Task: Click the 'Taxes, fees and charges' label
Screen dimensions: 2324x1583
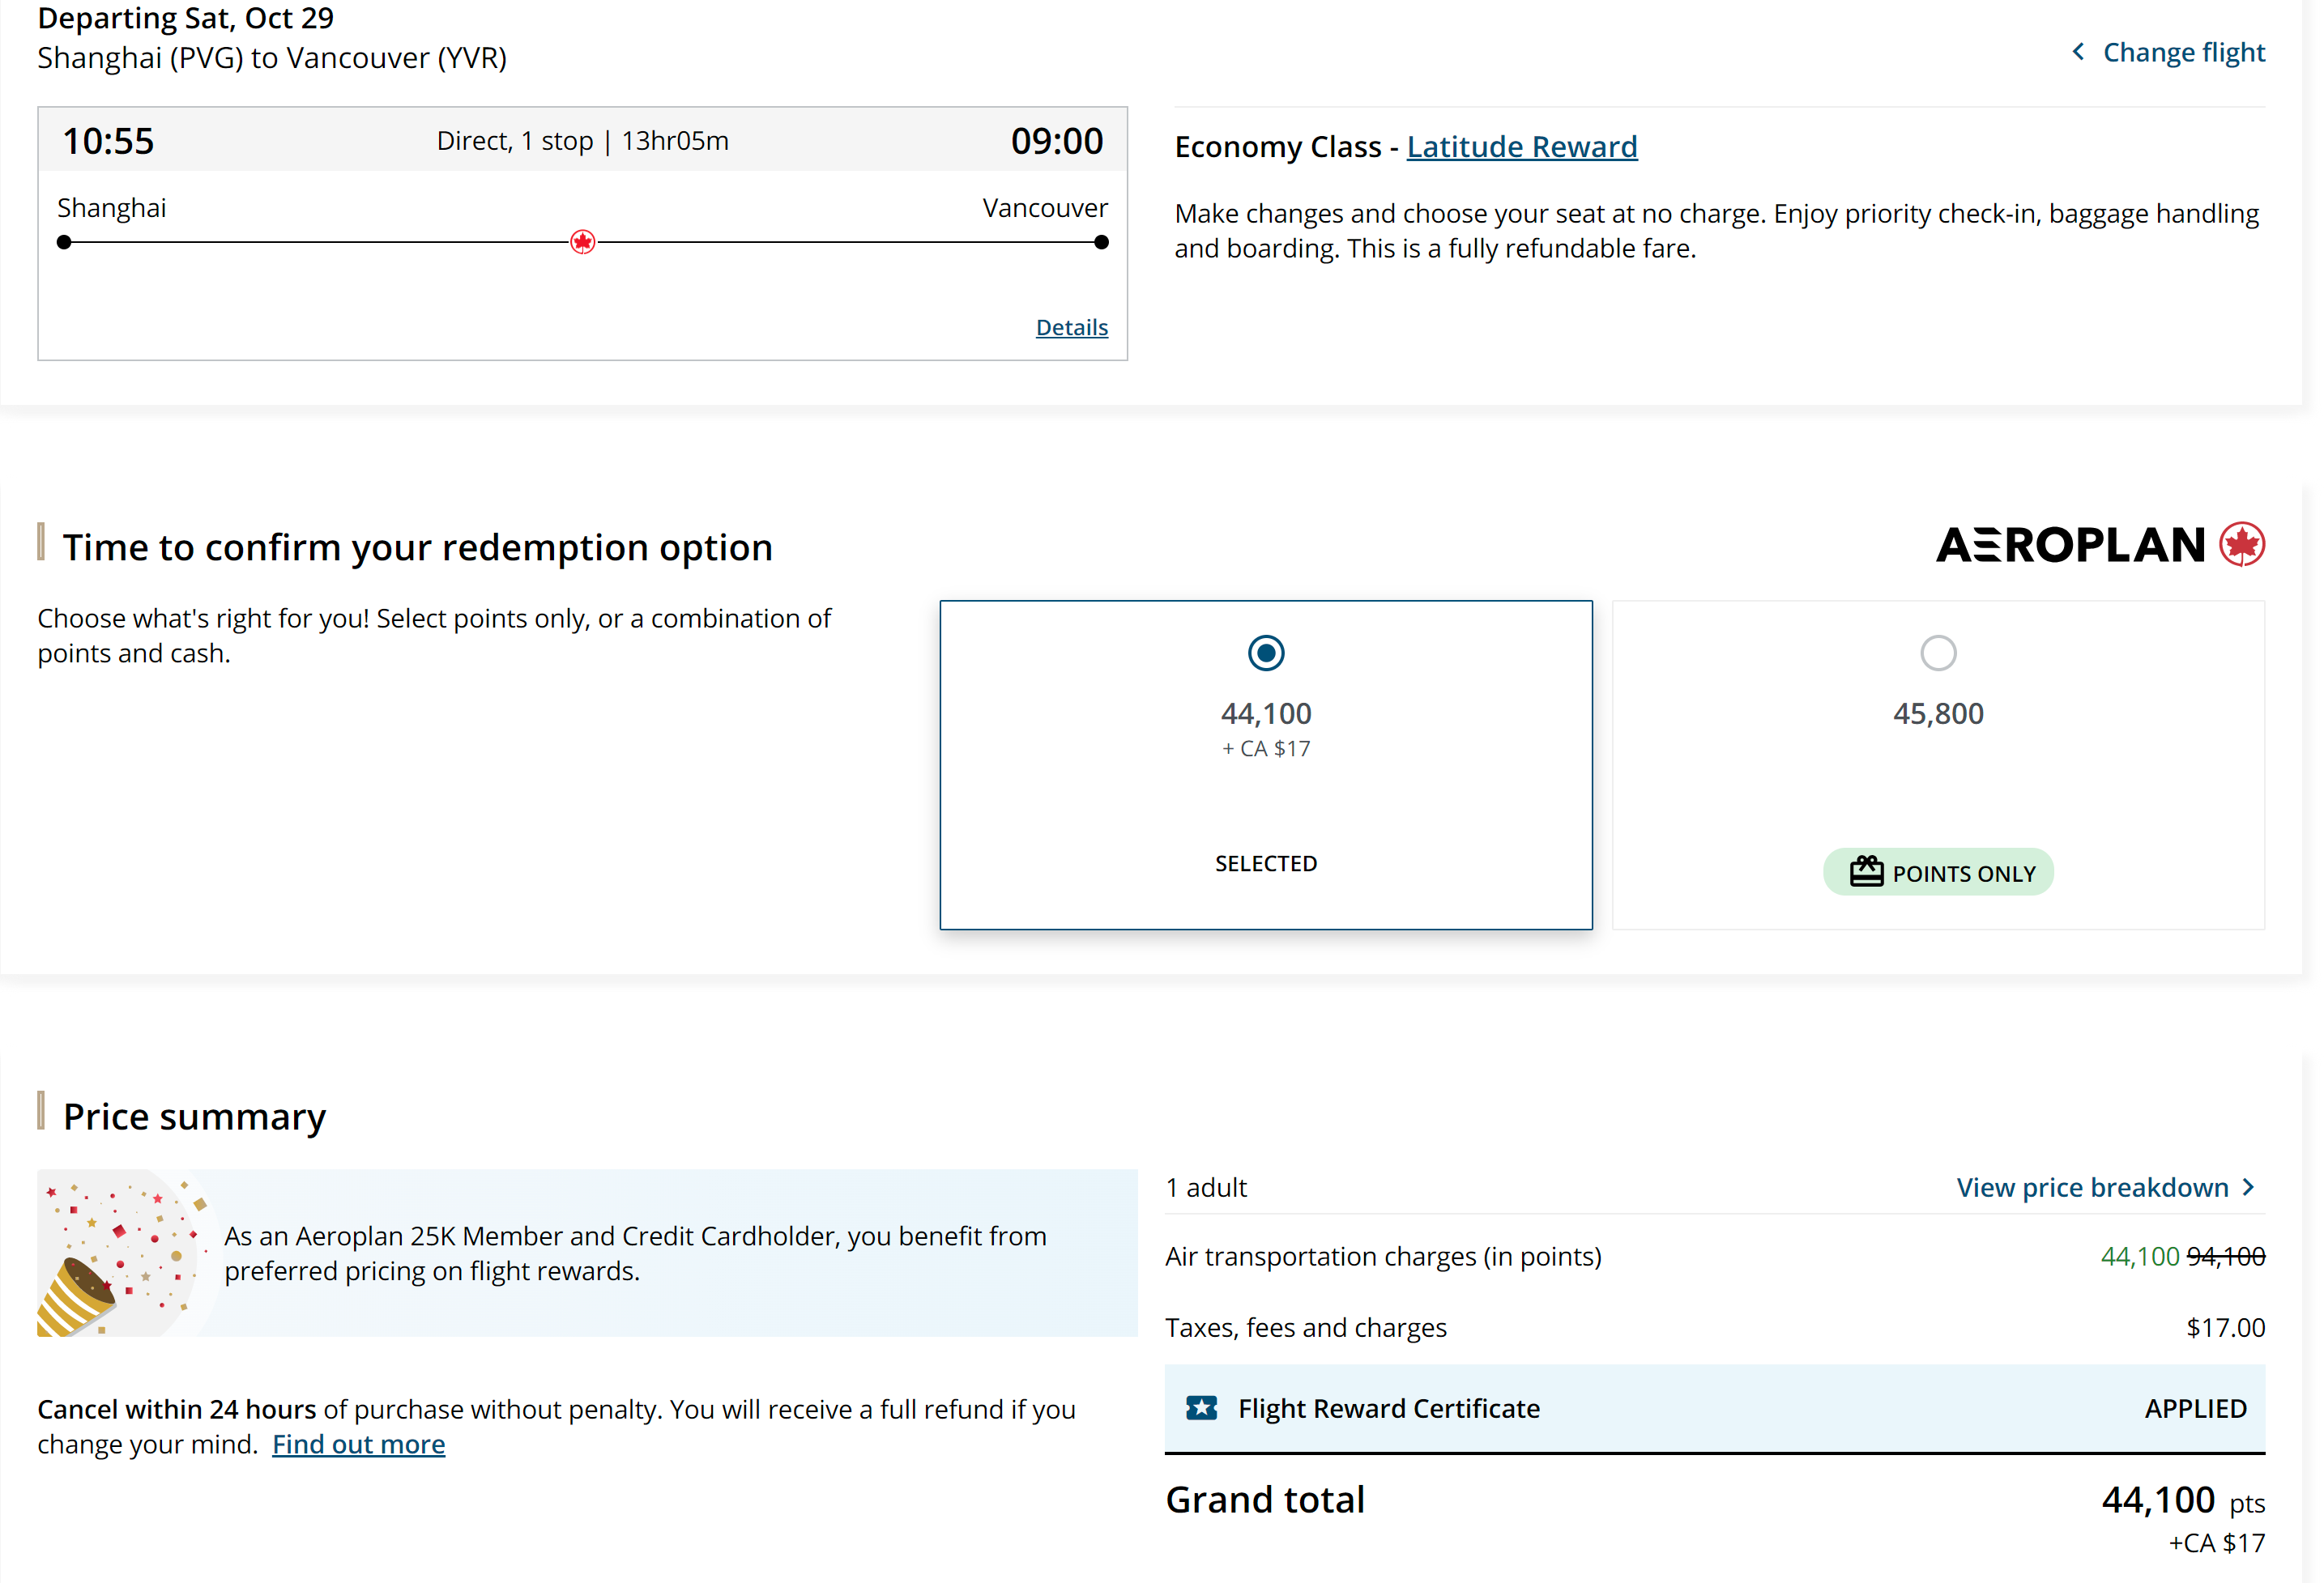Action: 1305,1327
